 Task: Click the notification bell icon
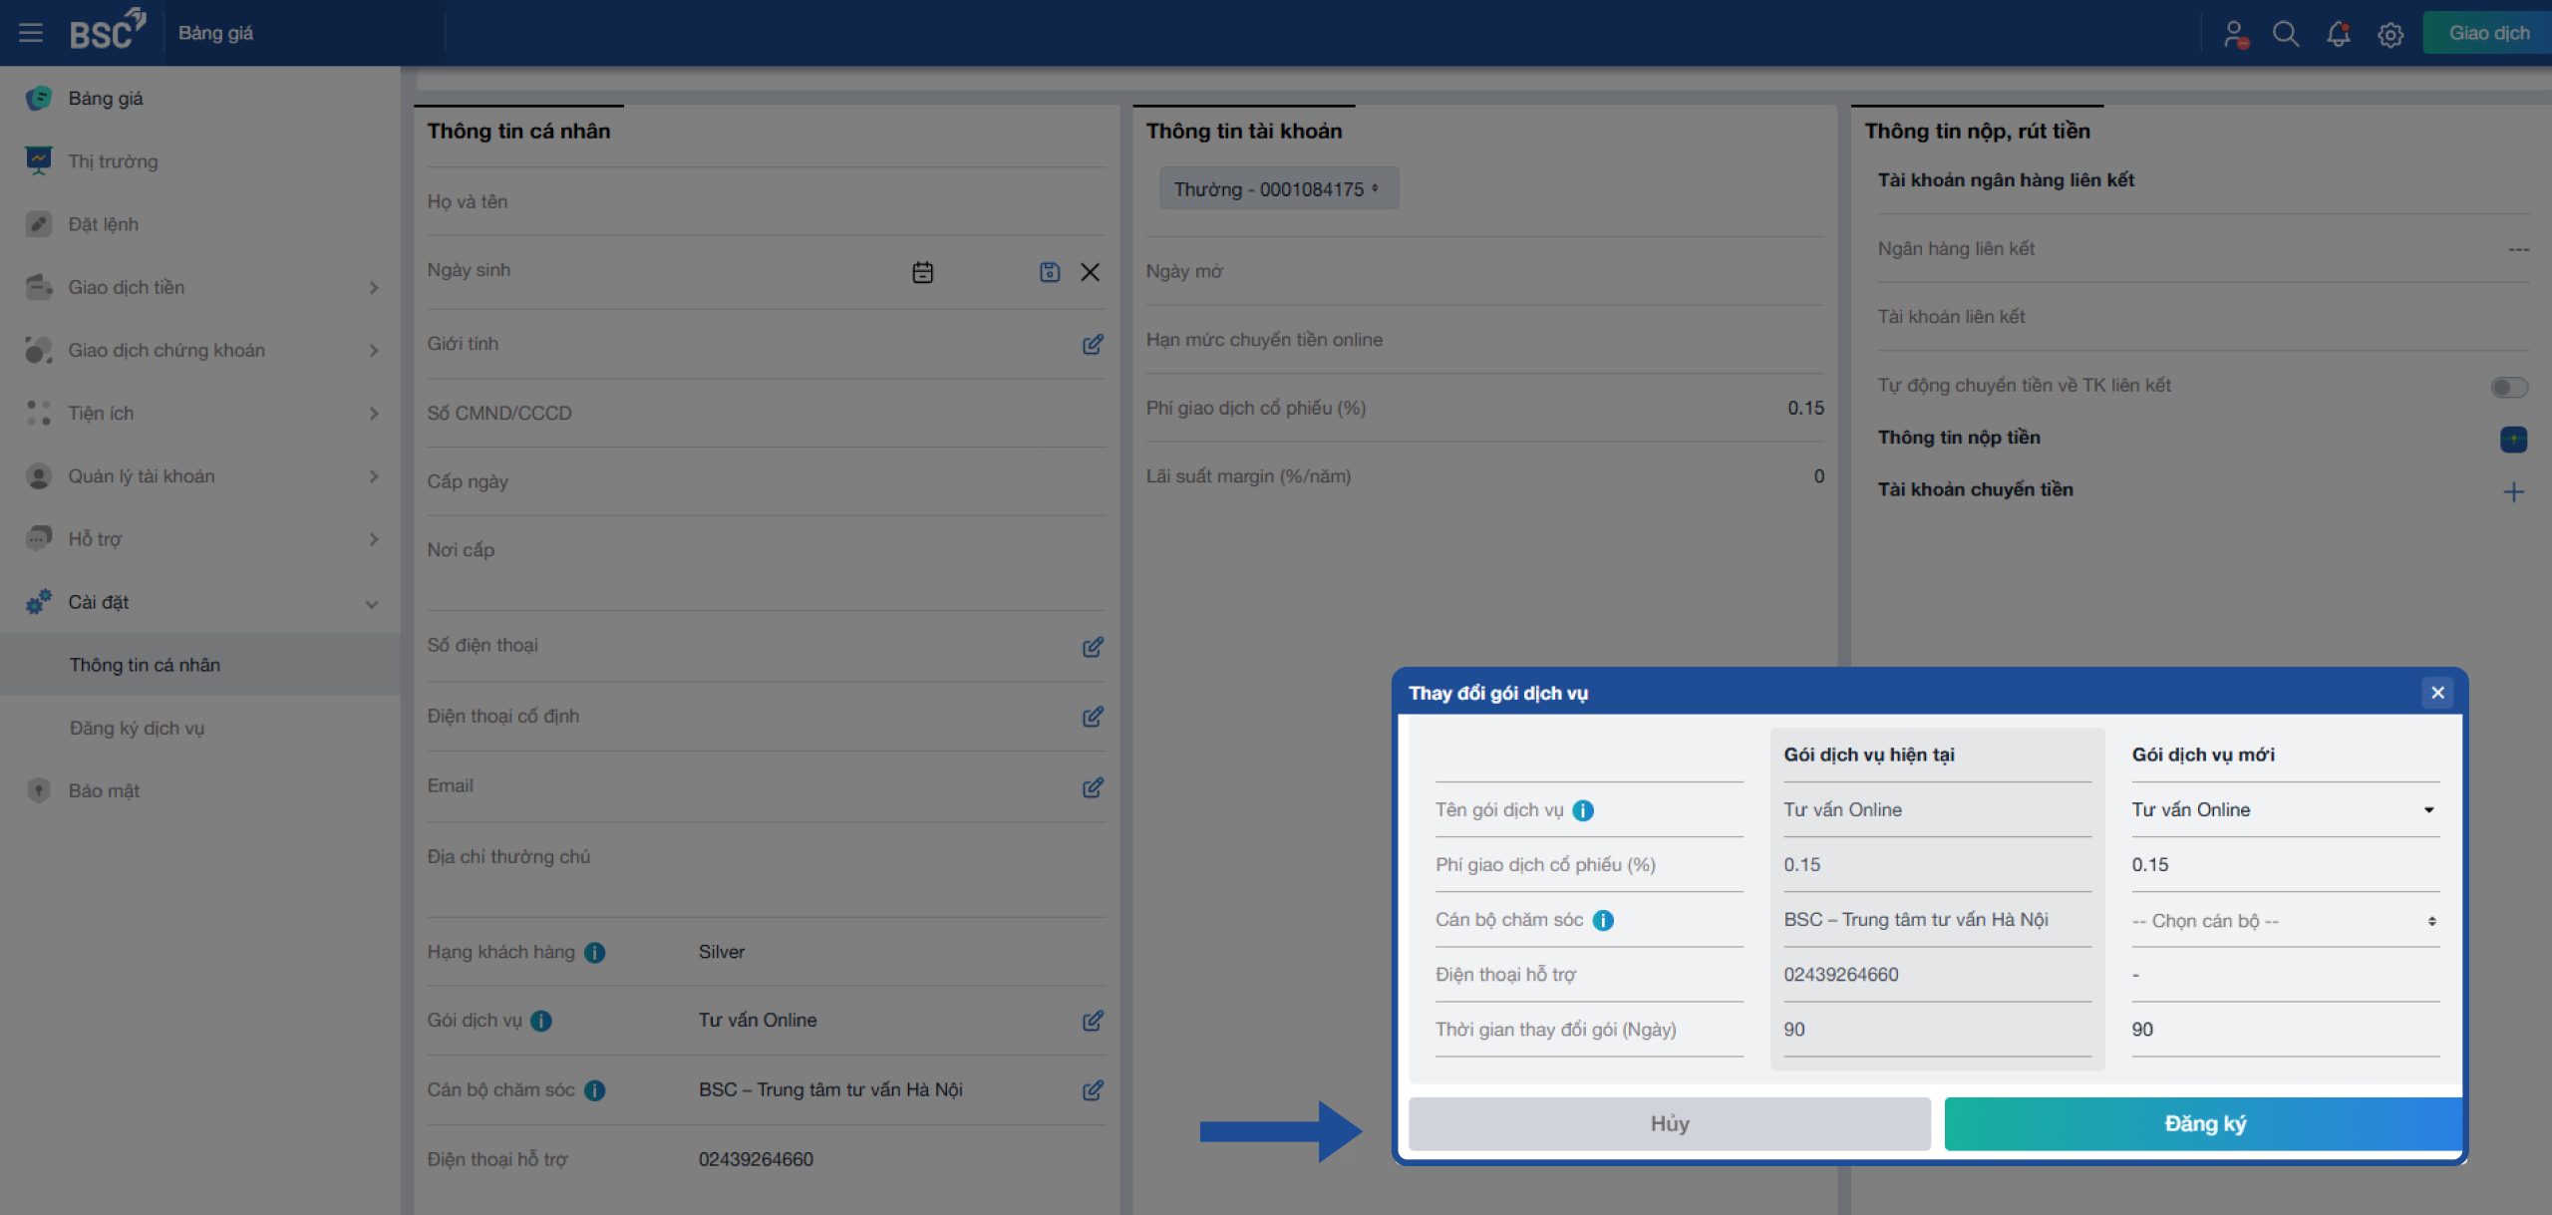(x=2338, y=34)
